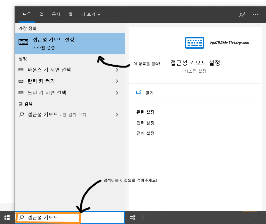The image size is (266, 224).
Task: Expand the 느린 키 지연 선택 chevron
Action: [x=117, y=93]
